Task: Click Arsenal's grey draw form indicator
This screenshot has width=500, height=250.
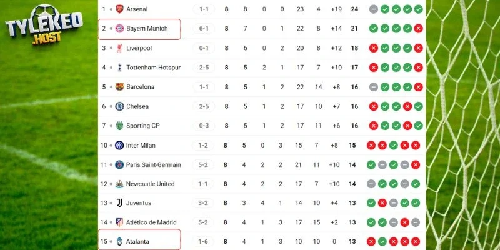Action: (x=373, y=9)
